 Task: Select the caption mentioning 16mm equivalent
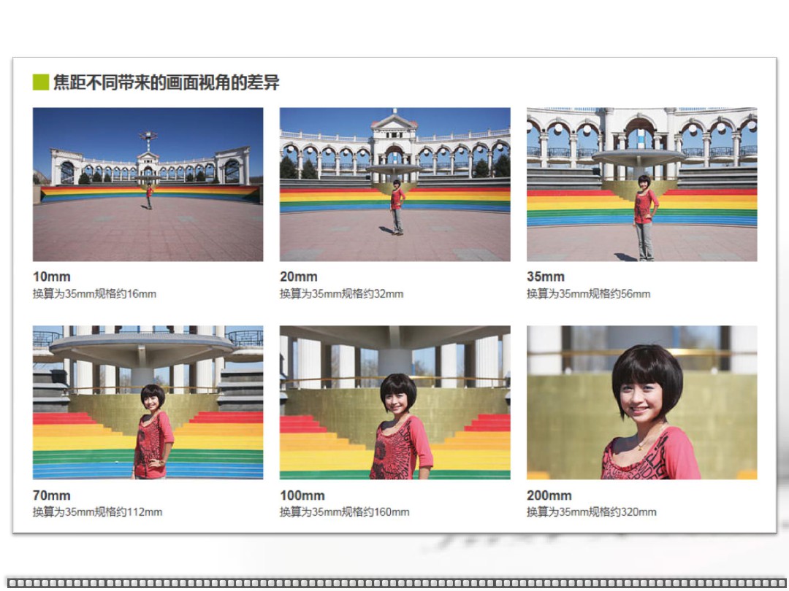pos(94,294)
